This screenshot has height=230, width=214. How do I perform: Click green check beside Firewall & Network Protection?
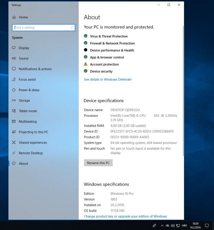tap(85, 43)
